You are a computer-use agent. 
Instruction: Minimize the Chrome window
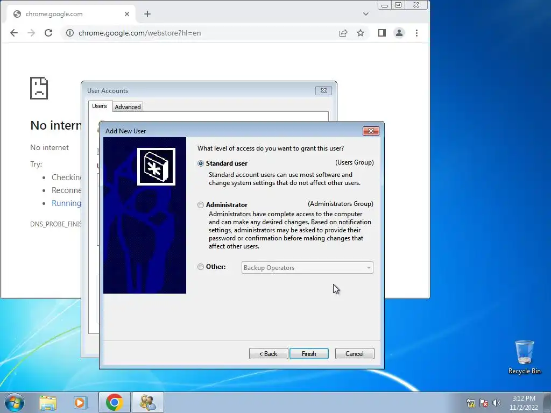pyautogui.click(x=384, y=5)
